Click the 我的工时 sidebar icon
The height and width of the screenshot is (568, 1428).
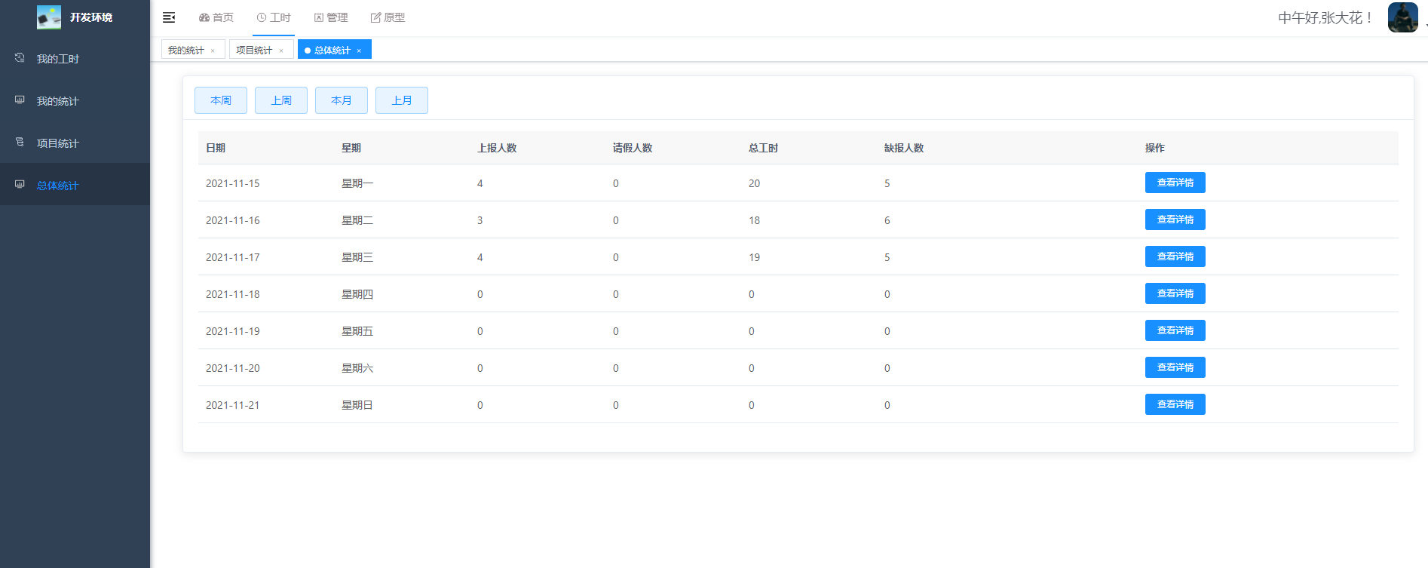coord(20,58)
